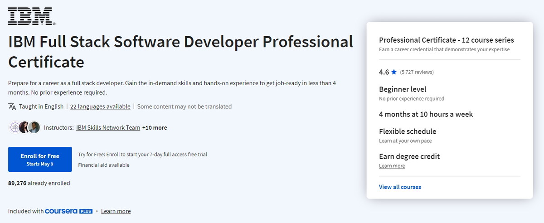Screen dimensions: 544x223
Task: Open the 22 languages available link
Action: 100,107
